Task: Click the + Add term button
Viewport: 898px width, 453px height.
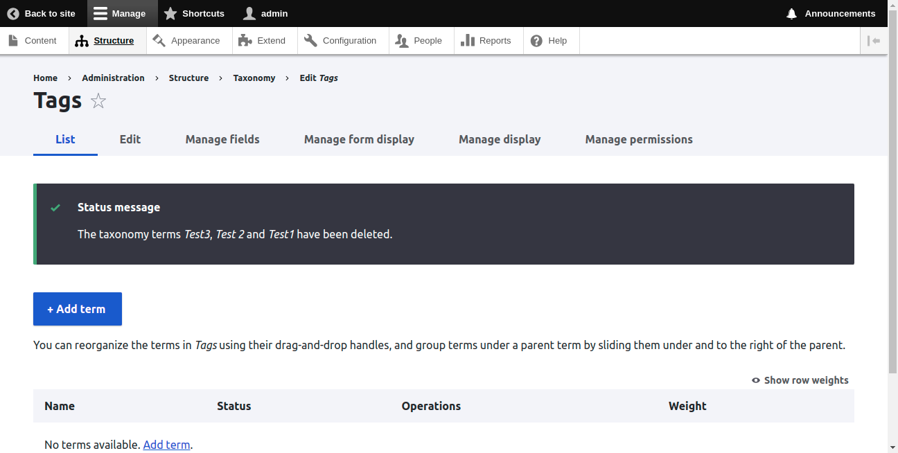Action: click(78, 309)
